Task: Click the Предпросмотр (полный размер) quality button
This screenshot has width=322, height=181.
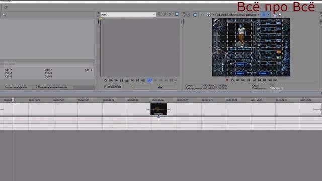Action: click(235, 15)
